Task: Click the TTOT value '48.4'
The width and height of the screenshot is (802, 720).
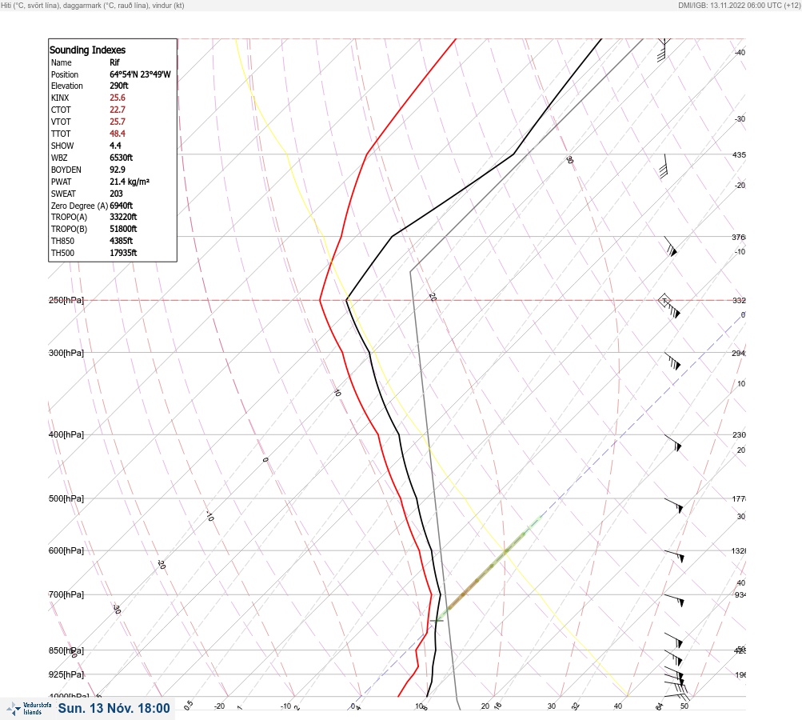Action: tap(118, 134)
